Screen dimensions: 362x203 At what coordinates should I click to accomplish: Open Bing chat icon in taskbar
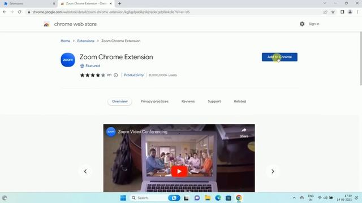click(174, 198)
